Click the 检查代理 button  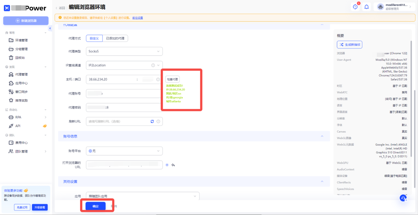[x=172, y=79]
